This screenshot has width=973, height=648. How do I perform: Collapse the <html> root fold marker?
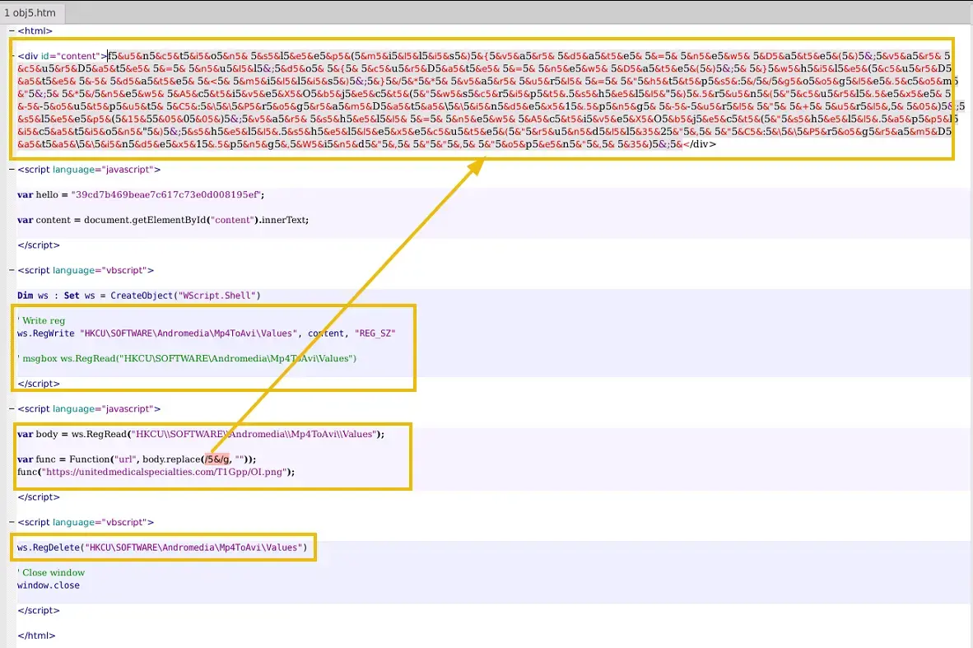12,30
